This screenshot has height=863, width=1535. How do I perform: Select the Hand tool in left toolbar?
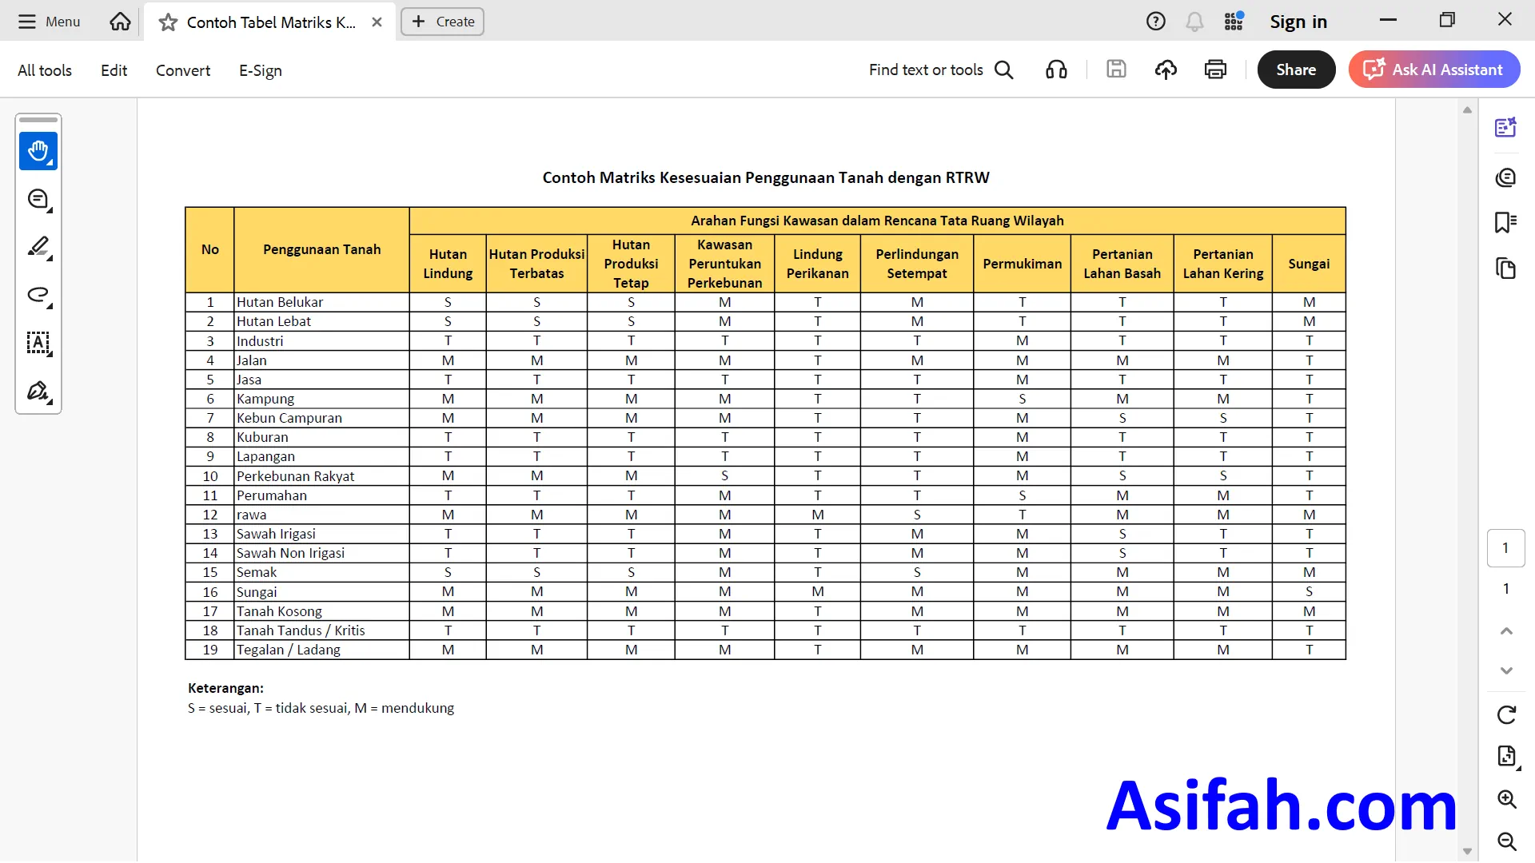38,151
